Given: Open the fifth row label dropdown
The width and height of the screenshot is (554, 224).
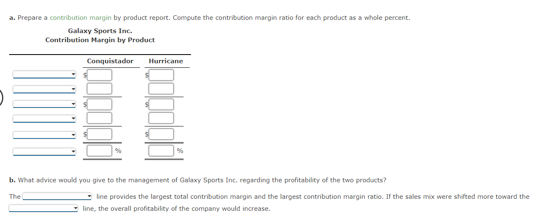Looking at the screenshot, I should tap(44, 135).
